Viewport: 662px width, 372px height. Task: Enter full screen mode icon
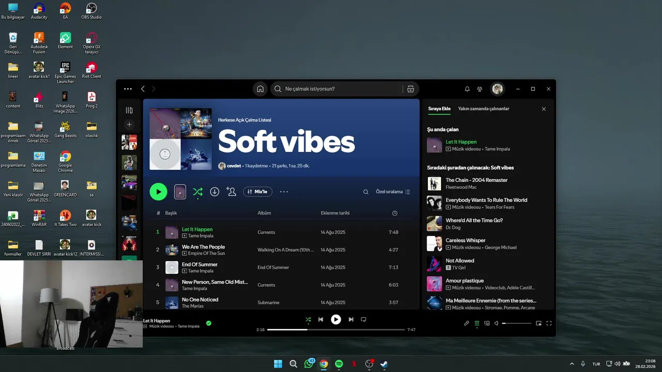coord(549,323)
